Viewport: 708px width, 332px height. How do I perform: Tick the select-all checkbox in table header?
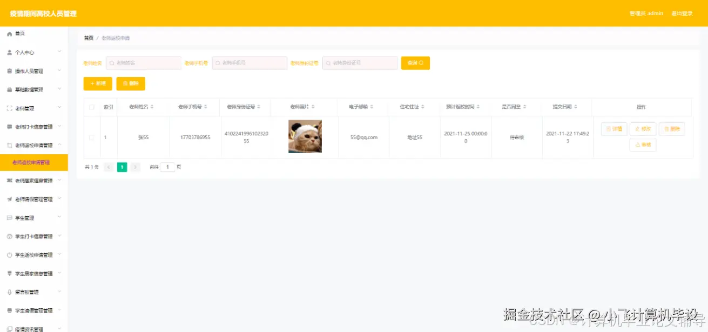pyautogui.click(x=91, y=107)
